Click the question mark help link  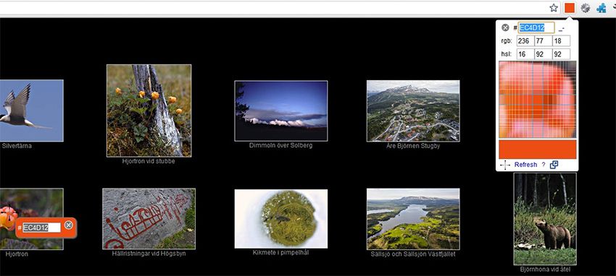(x=544, y=165)
